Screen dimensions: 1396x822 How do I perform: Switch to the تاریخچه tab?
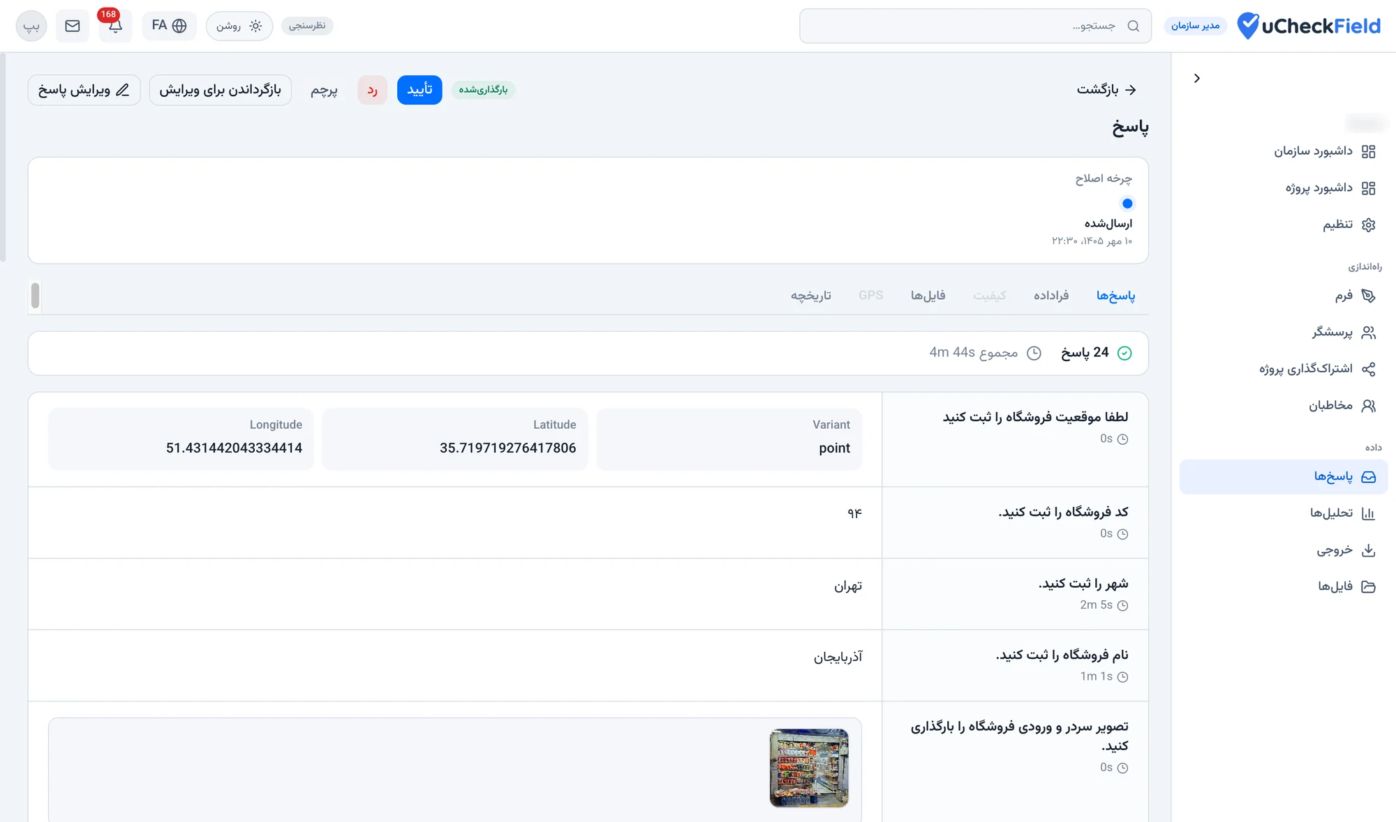tap(810, 296)
